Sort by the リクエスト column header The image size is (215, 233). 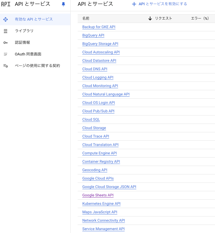164,19
